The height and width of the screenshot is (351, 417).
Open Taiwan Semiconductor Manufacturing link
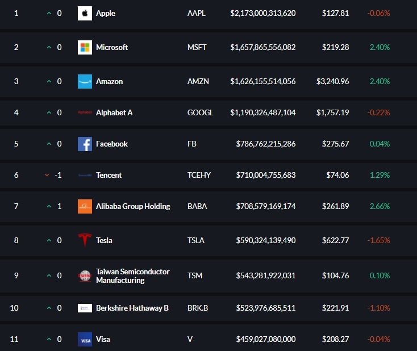point(133,276)
